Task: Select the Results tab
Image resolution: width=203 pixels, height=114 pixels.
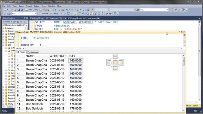Action: click(21, 52)
